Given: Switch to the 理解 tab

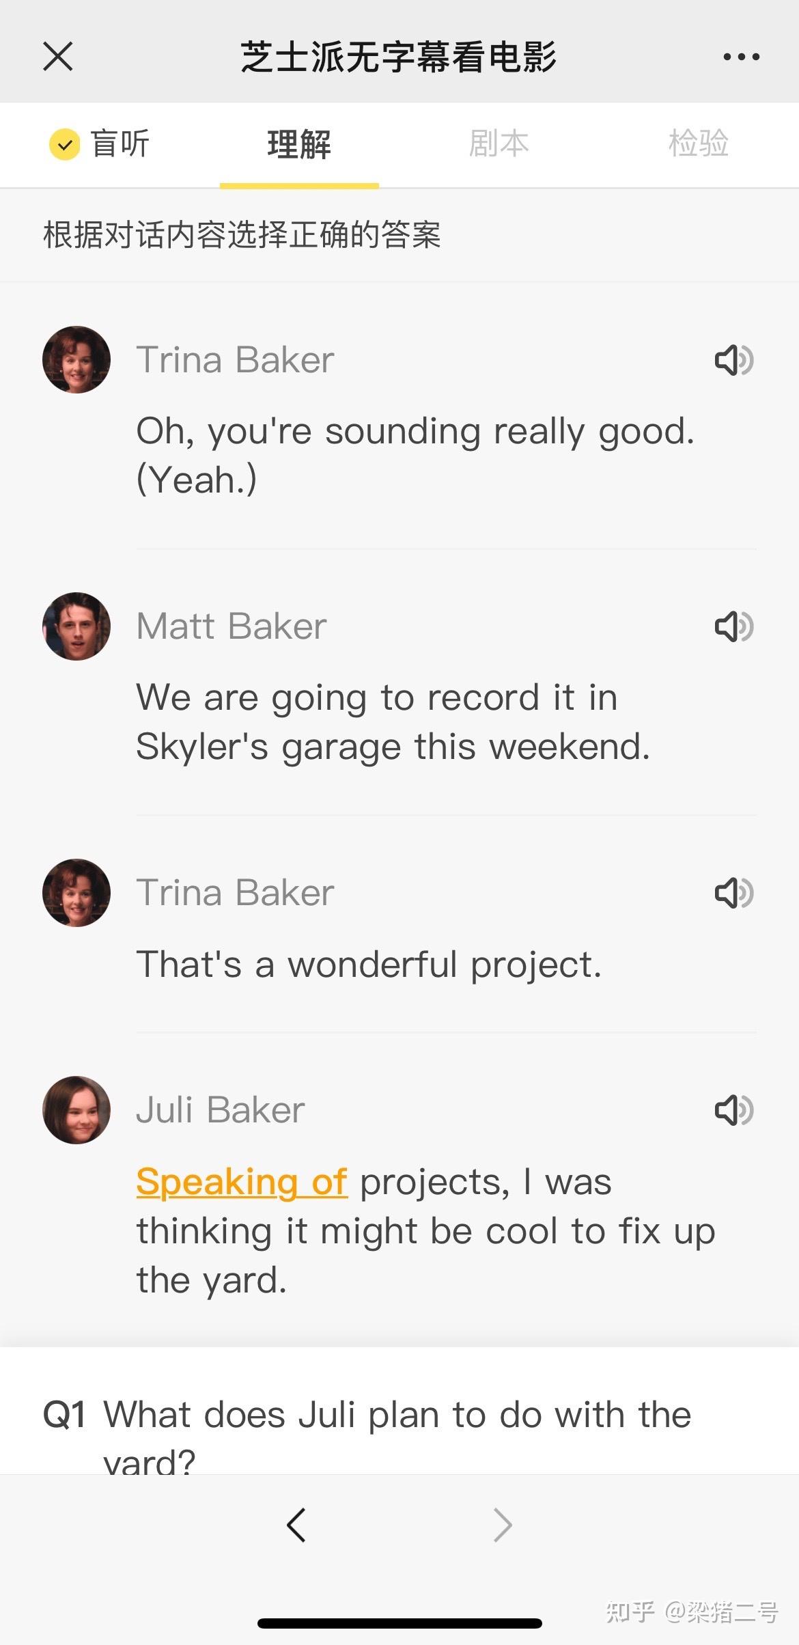Looking at the screenshot, I should coord(299,145).
